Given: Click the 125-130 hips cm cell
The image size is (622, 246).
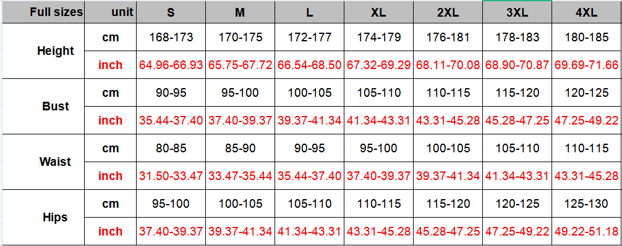Looking at the screenshot, I should (x=587, y=203).
